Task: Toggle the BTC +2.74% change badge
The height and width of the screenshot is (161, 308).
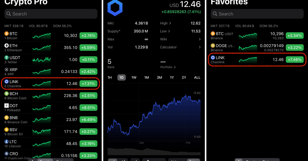Action: pos(89,36)
